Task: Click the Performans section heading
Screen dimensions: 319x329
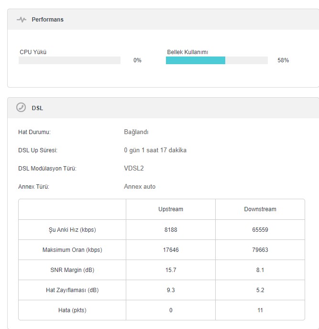Action: point(47,20)
